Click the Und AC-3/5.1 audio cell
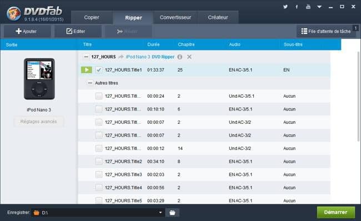The image size is (361, 221). 242,96
